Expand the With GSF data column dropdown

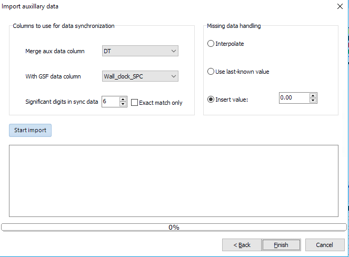pos(140,76)
